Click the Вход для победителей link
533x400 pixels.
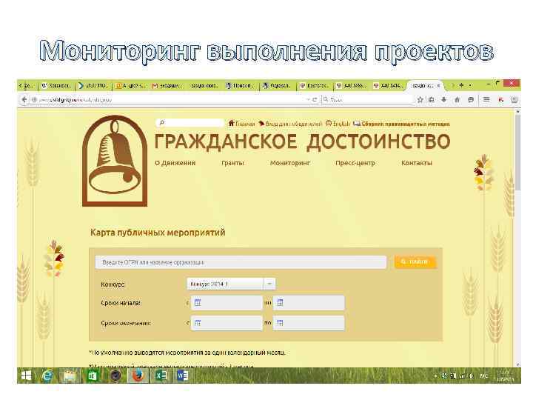(290, 124)
